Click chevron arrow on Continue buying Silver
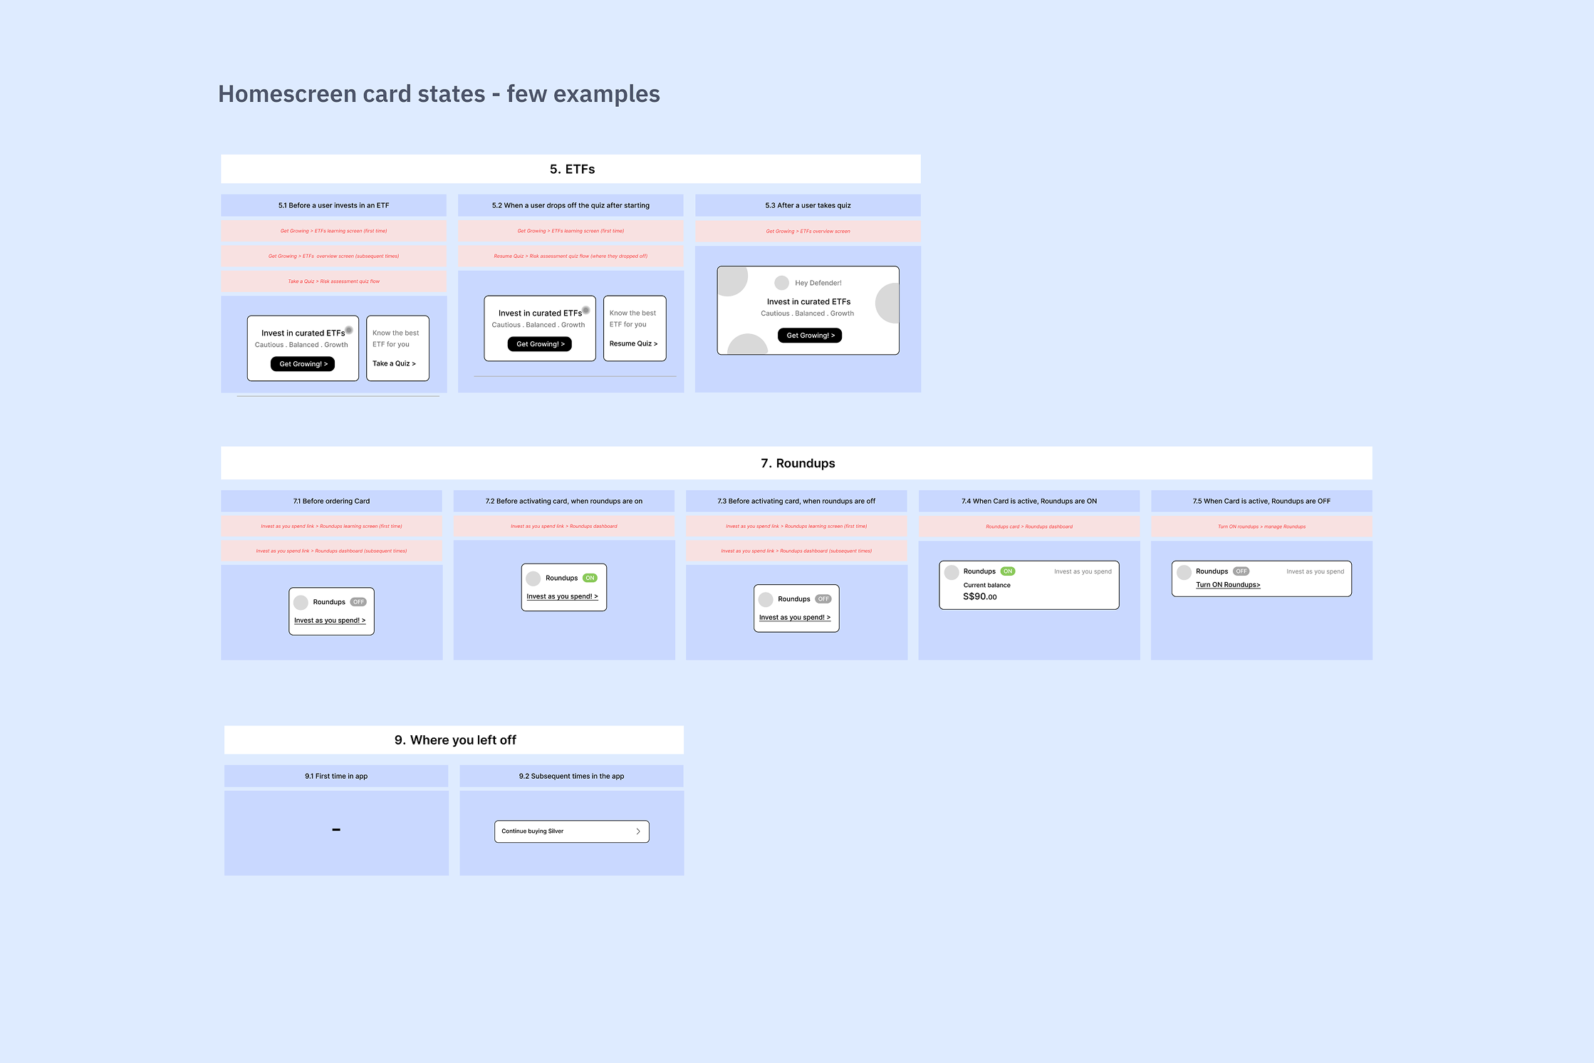 click(x=637, y=831)
